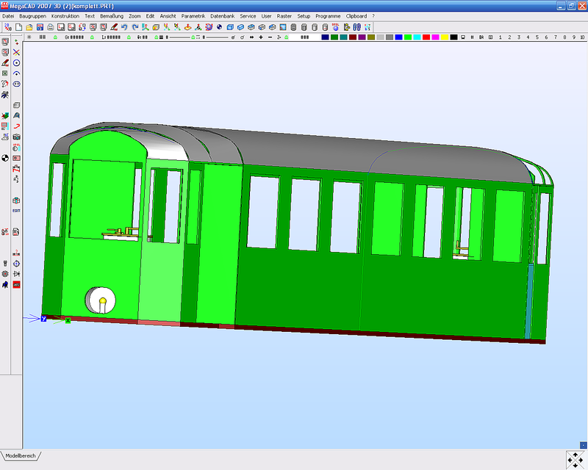The image size is (588, 470).
Task: Click the black-and-white sphere icon in top toolbar
Action: 219,27
